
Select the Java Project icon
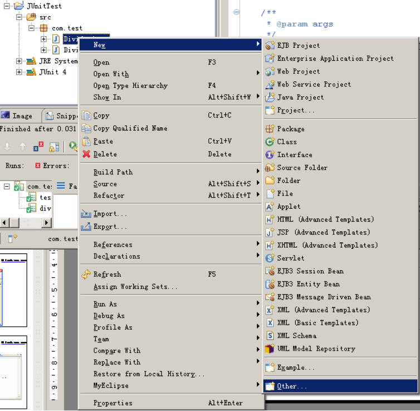270,97
